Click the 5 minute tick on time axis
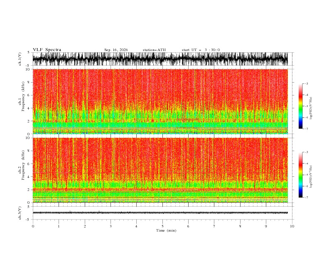329x254 pixels. point(162,226)
